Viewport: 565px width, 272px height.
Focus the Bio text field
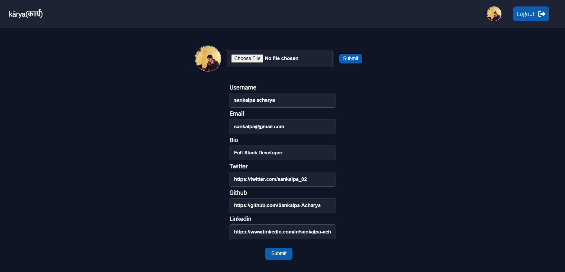click(x=282, y=153)
